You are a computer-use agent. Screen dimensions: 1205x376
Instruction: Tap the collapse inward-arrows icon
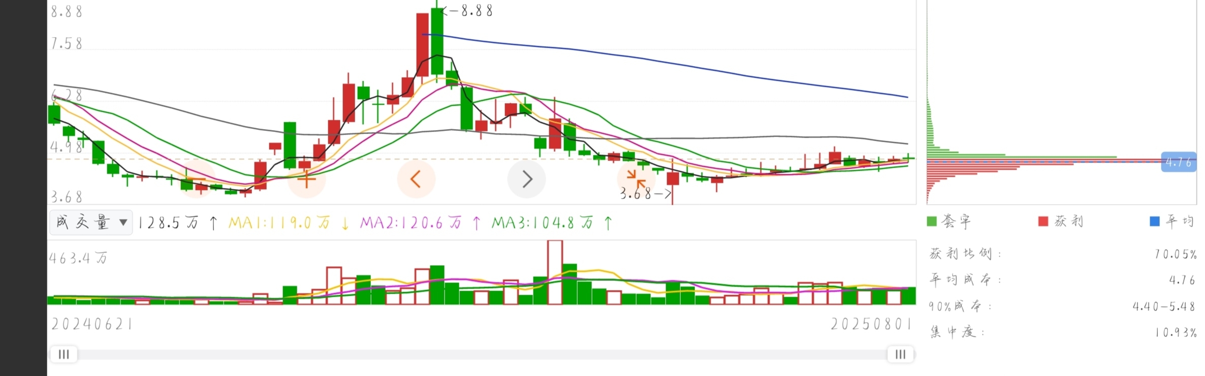636,179
